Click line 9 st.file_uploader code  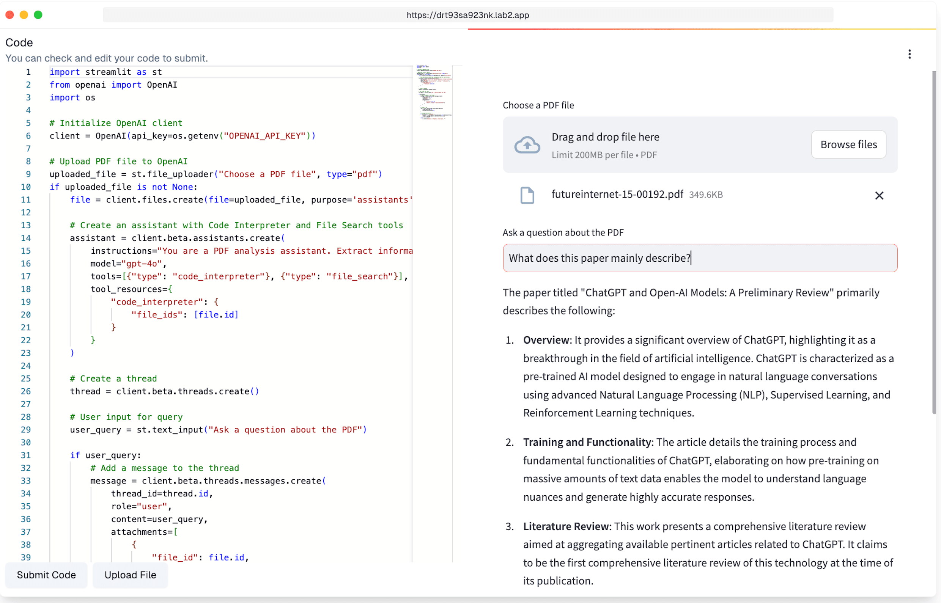point(216,174)
